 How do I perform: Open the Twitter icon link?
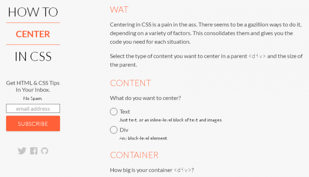click(x=22, y=151)
